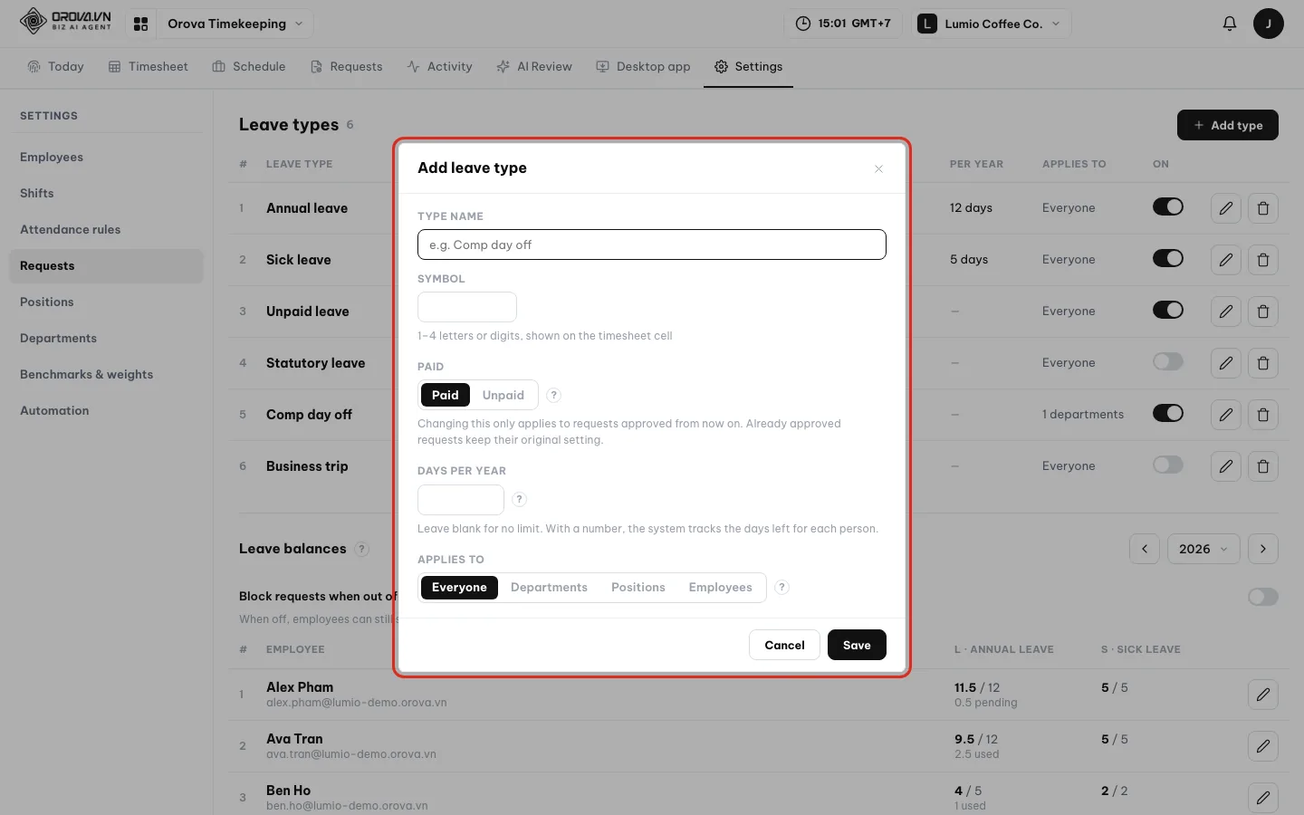Go to next year arrow
Viewport: 1304px width, 815px height.
[x=1262, y=549]
